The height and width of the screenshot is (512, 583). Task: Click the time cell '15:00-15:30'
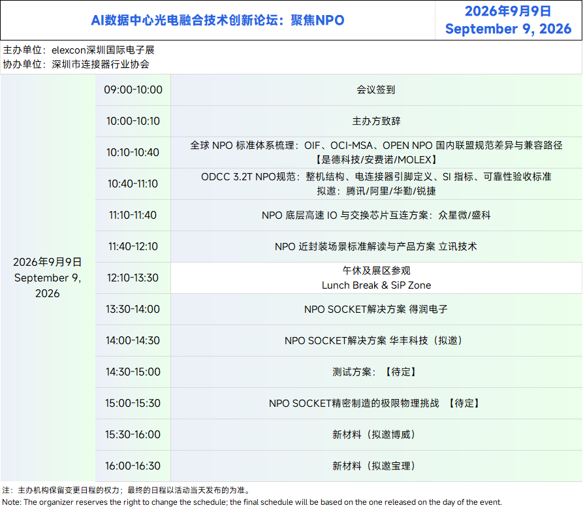(133, 403)
